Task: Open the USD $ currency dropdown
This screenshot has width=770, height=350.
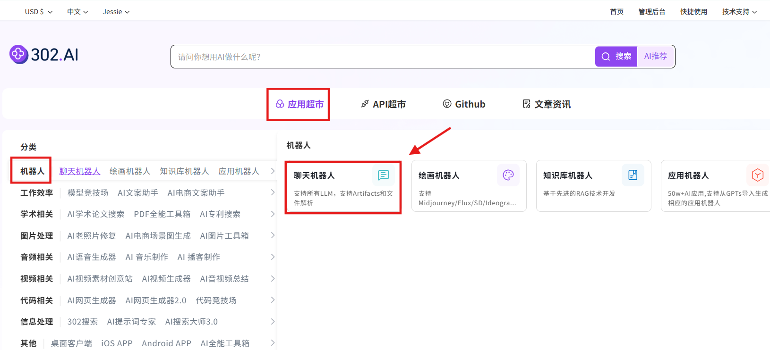Action: click(x=39, y=12)
